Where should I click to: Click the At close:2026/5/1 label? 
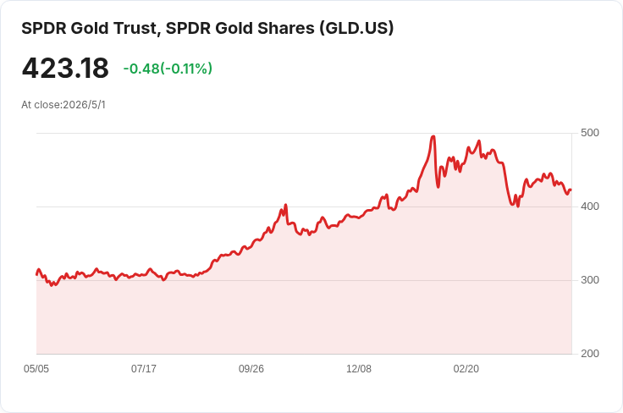(63, 105)
